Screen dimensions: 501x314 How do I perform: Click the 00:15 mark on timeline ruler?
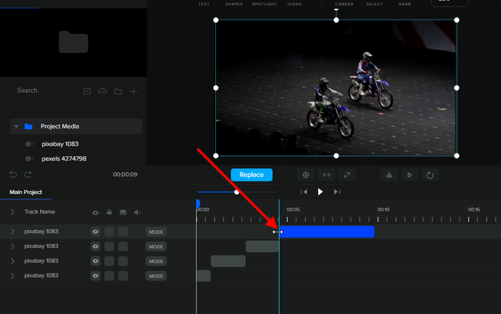[x=474, y=210]
